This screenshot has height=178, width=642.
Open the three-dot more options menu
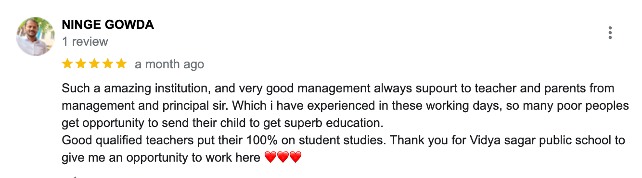click(610, 33)
